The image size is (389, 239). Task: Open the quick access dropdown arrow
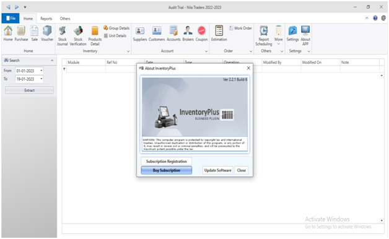[x=25, y=7]
